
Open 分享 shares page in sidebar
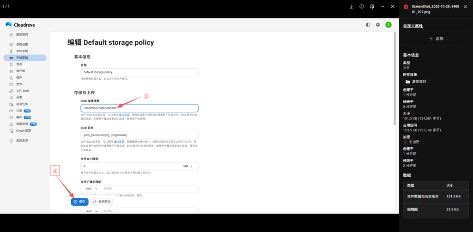coord(25,98)
